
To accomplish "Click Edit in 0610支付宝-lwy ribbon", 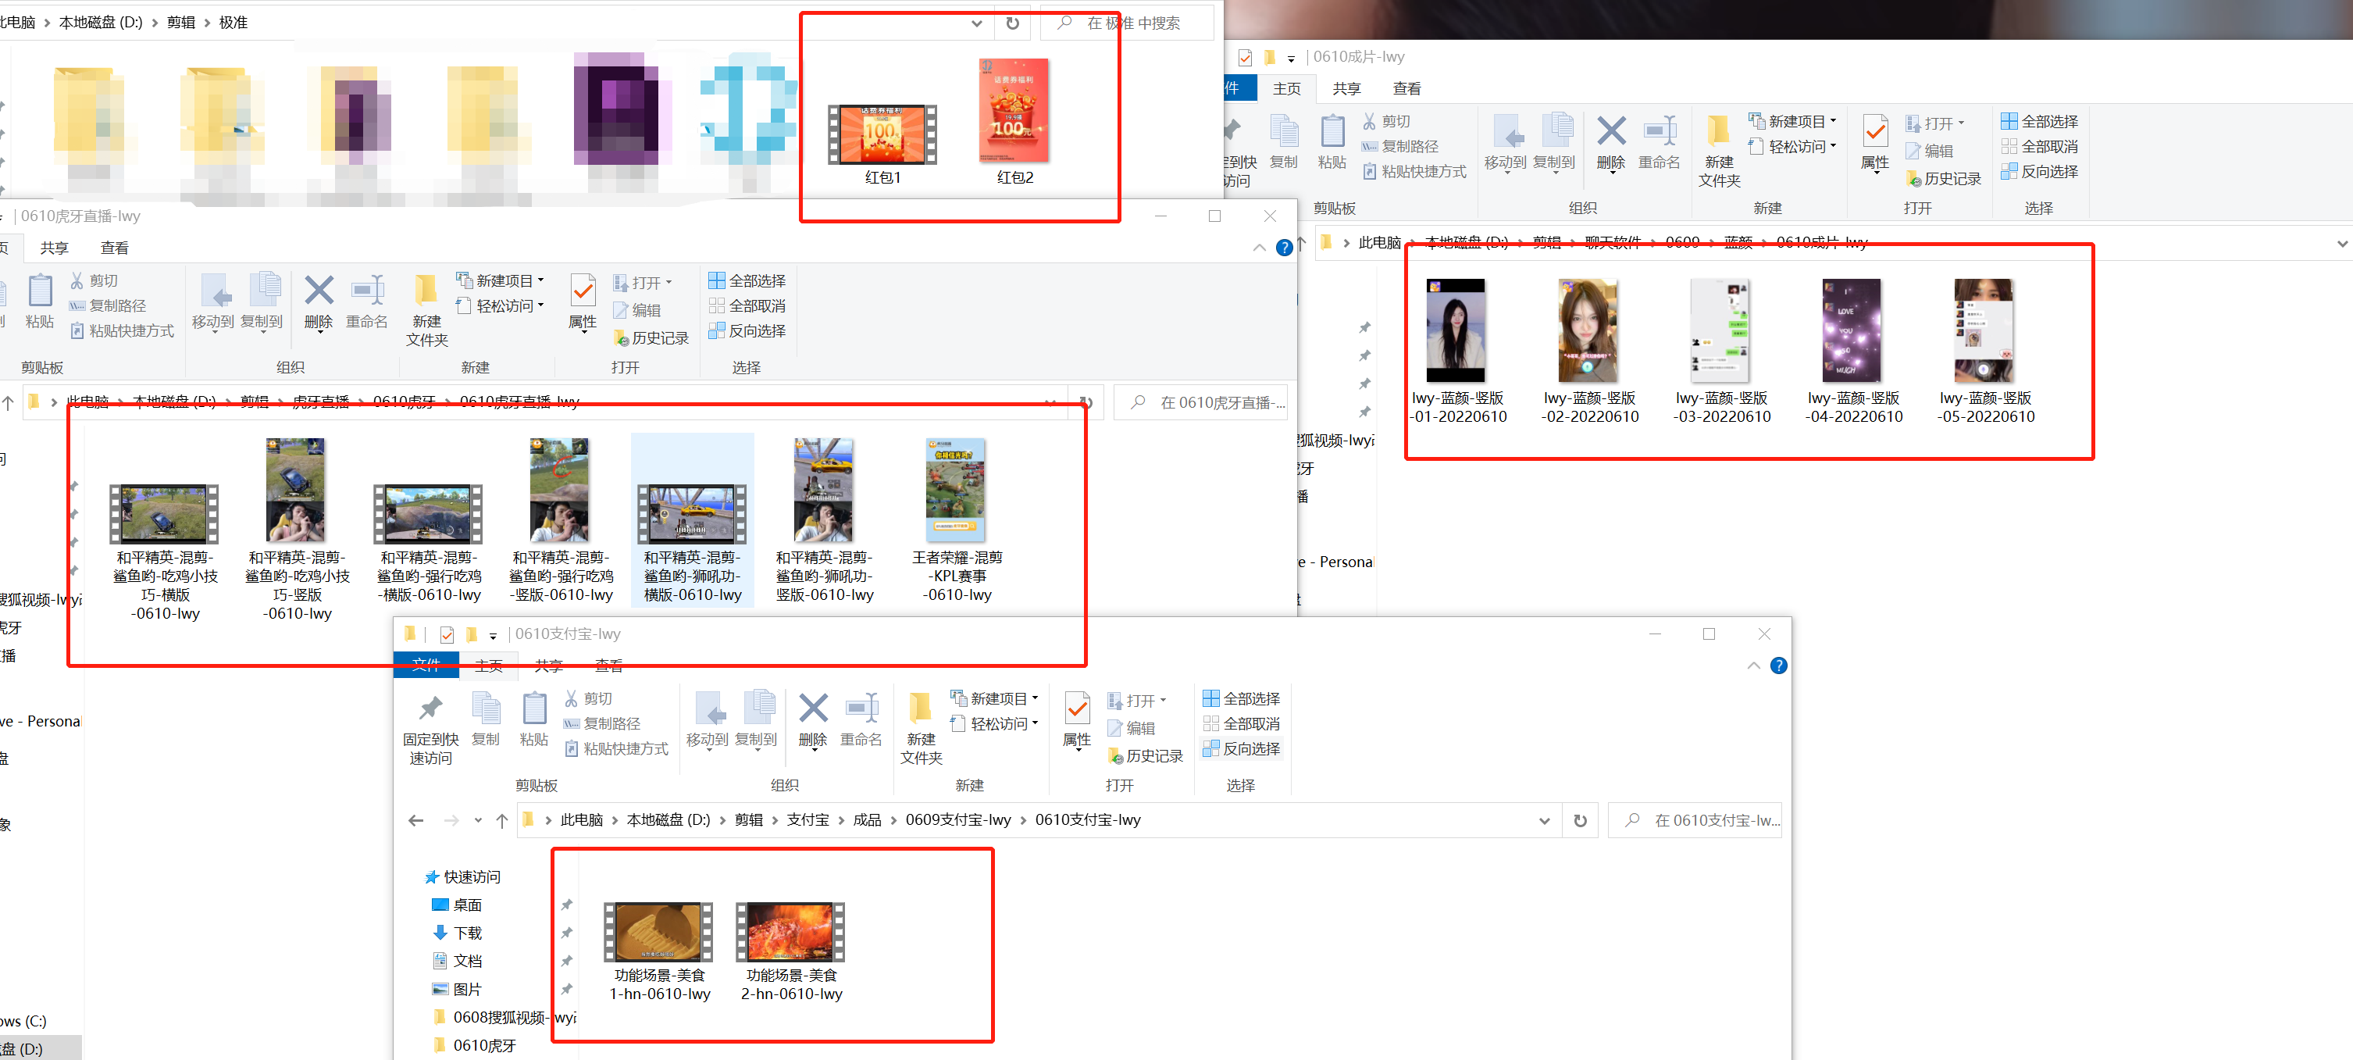I will pyautogui.click(x=1131, y=728).
